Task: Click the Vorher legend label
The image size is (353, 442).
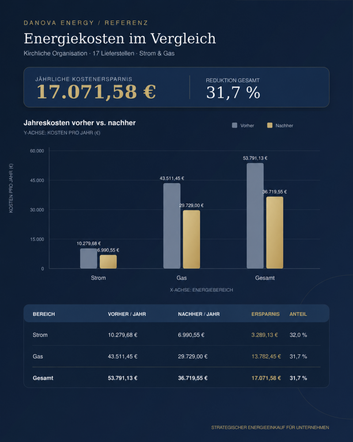Action: tap(247, 126)
